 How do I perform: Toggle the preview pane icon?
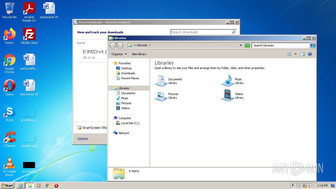pos(302,54)
